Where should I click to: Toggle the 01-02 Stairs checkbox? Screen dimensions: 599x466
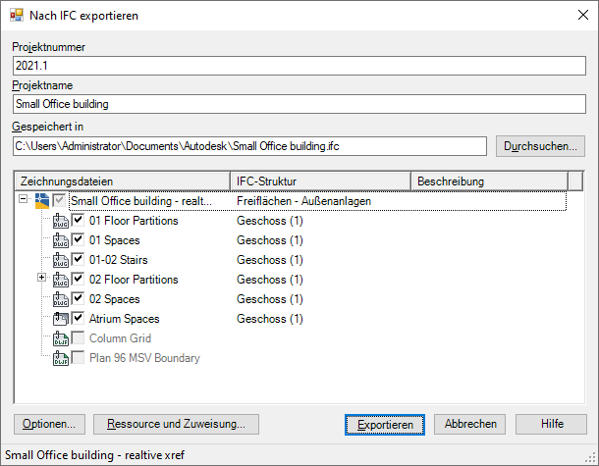tap(78, 260)
